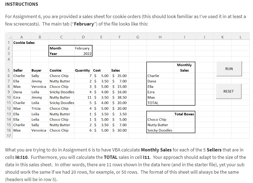Click the RESET button

tap(228, 91)
